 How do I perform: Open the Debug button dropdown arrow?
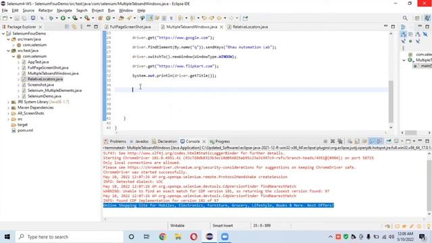point(57,18)
